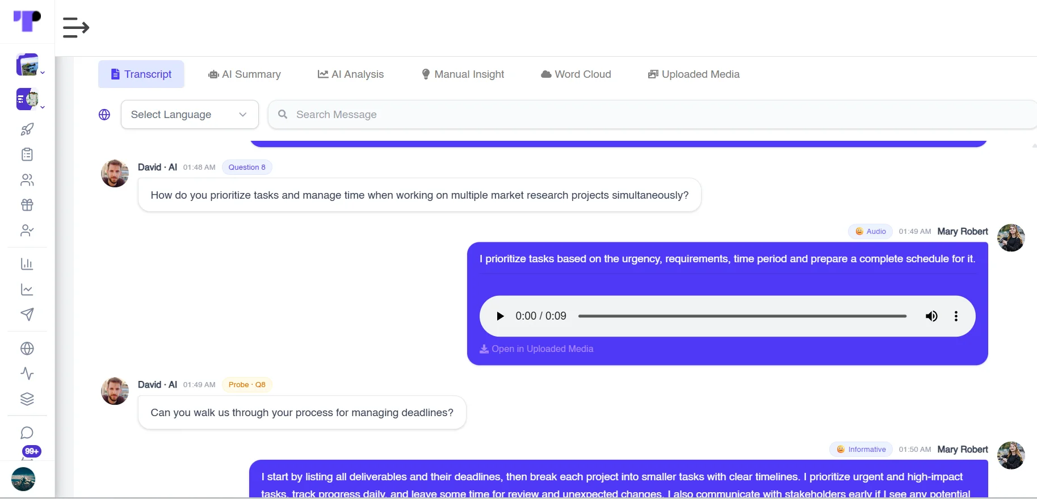Click the user profile avatar at sidebar bottom
The height and width of the screenshot is (499, 1037).
(23, 479)
